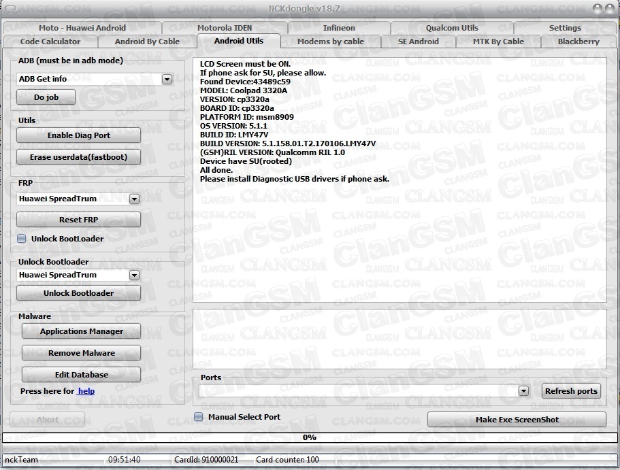
Task: Click the "CardId: 910000021" status bar entry
Action: 206,460
